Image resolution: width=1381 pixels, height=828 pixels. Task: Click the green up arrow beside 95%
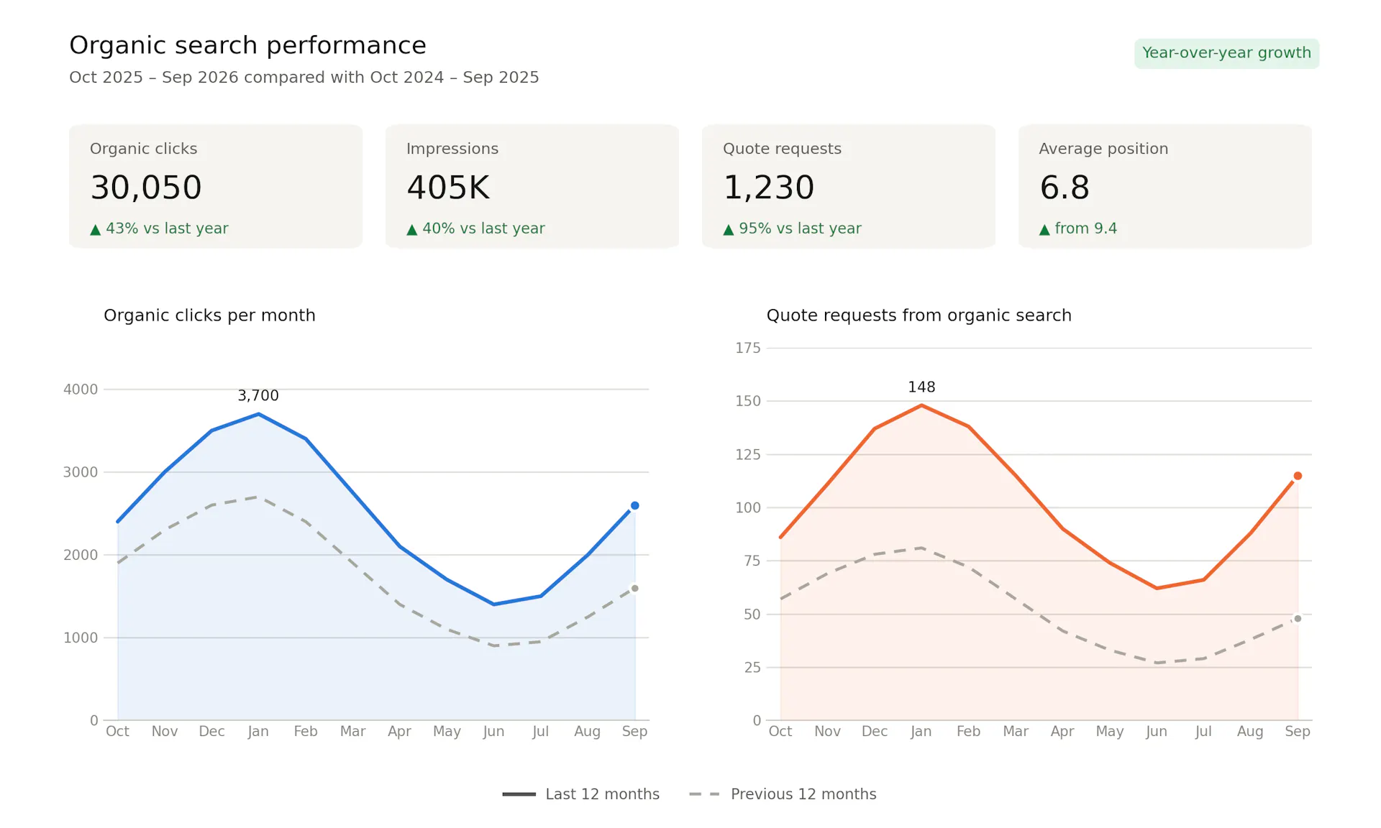click(729, 229)
